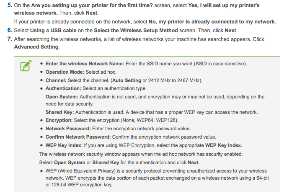
Task: Click step number 7 marker
Action: (10, 39)
